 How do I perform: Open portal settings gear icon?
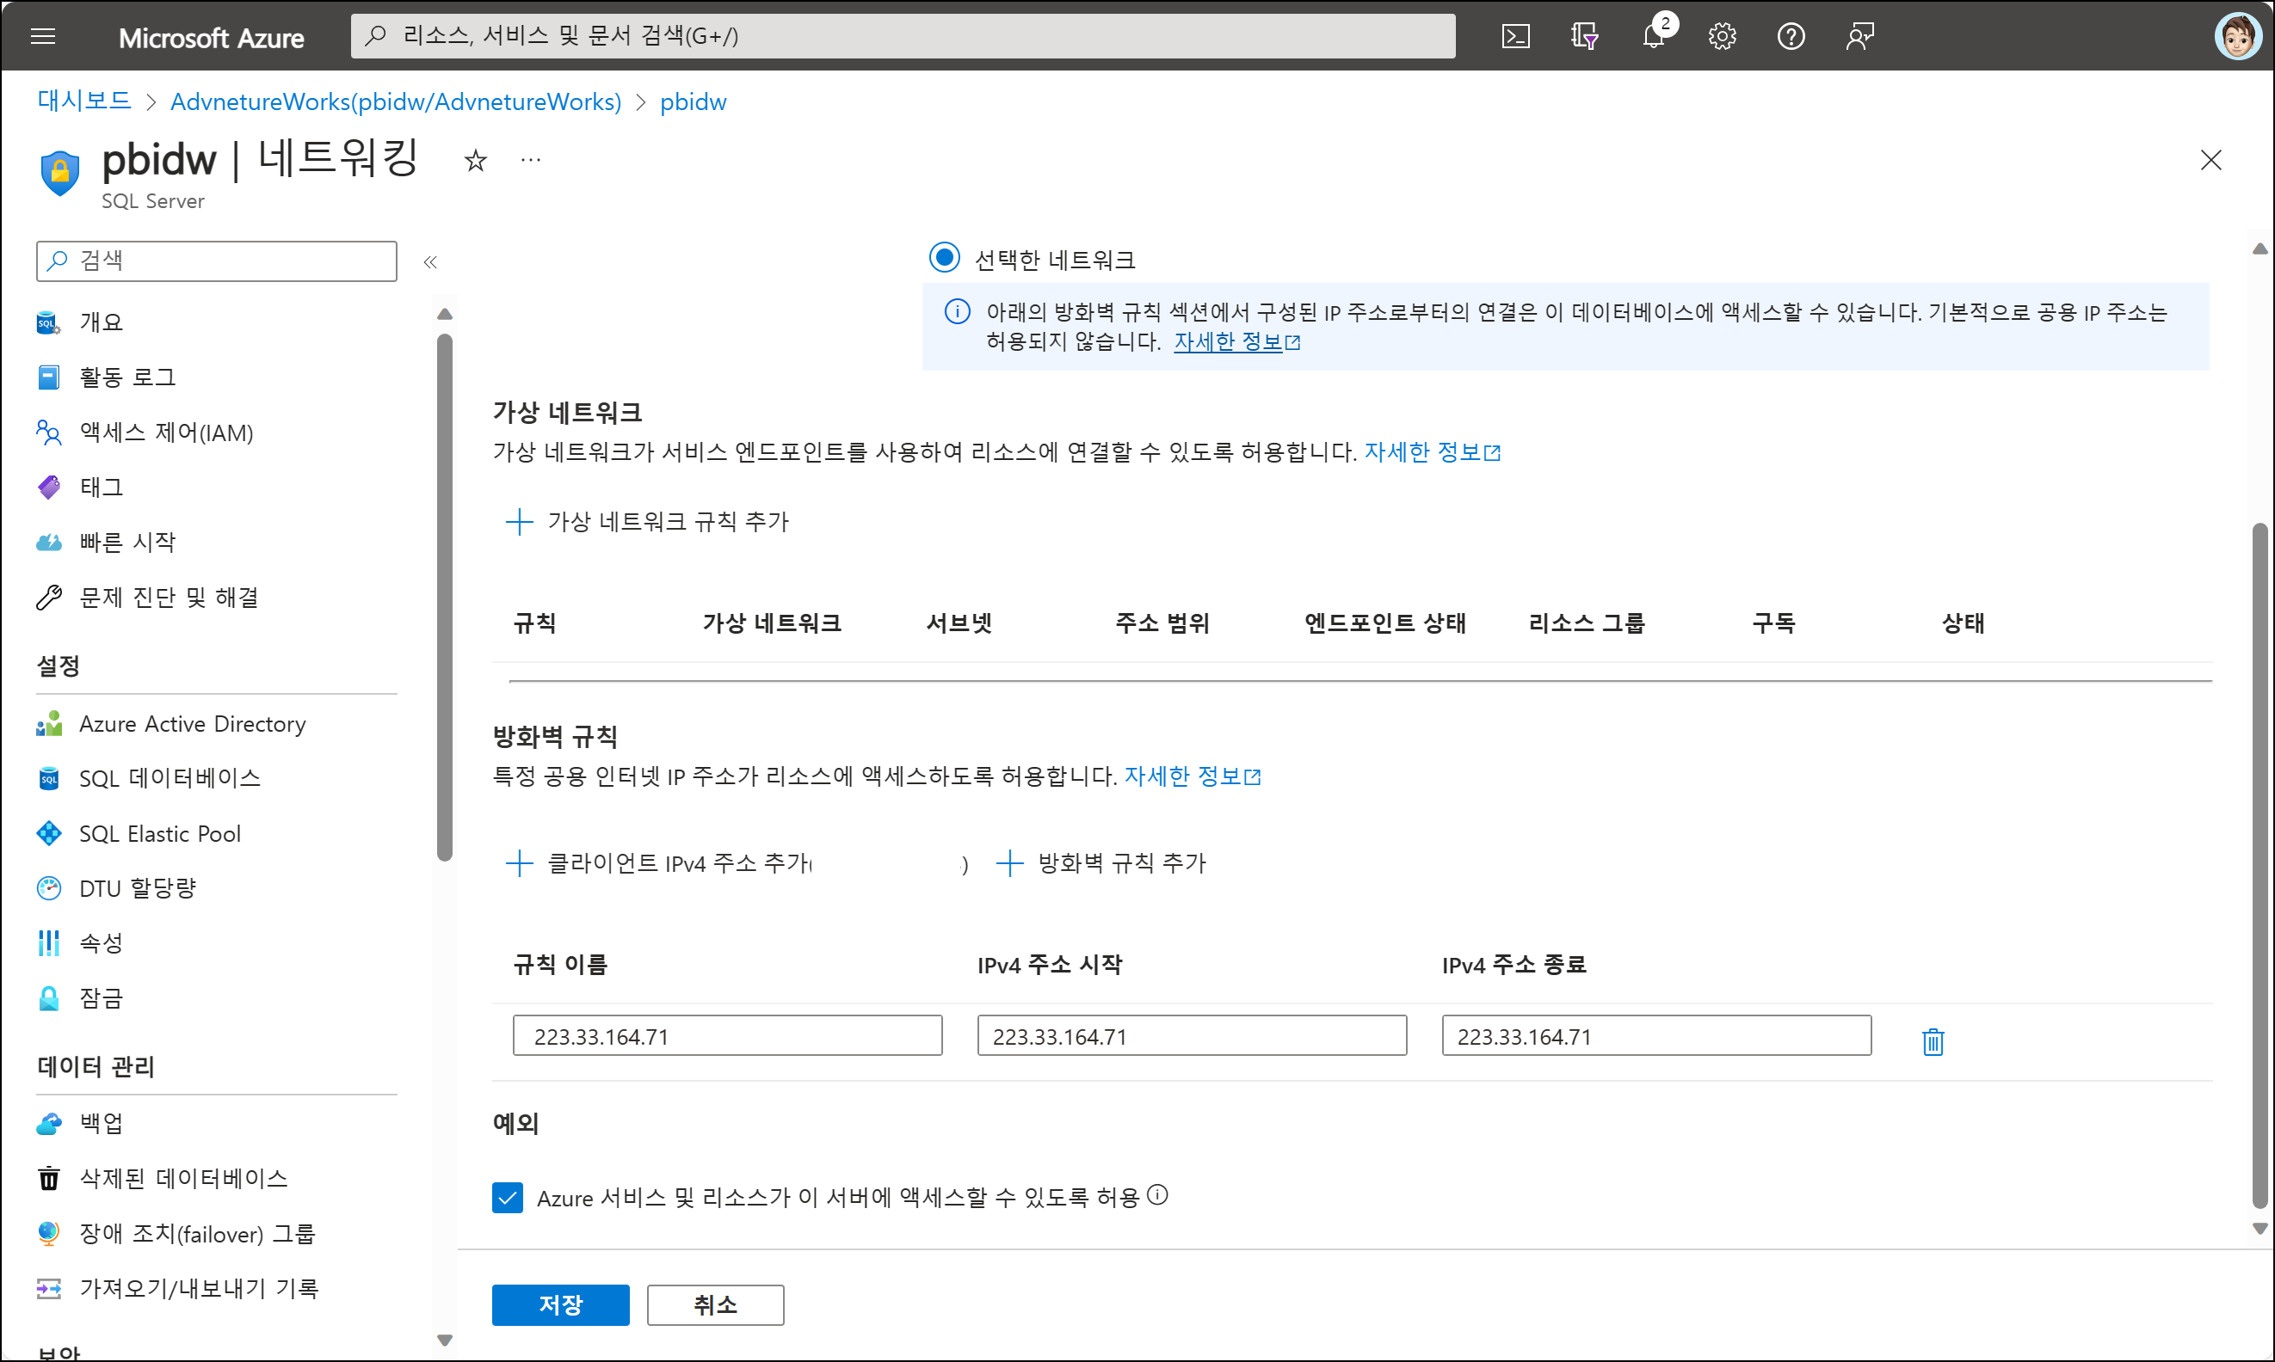[1721, 37]
